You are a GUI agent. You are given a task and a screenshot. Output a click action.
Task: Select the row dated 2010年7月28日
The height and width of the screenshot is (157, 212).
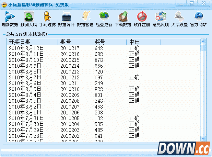(104, 136)
